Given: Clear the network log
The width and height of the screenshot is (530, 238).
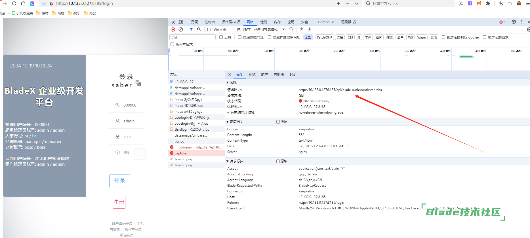Looking at the screenshot, I should coord(181,29).
